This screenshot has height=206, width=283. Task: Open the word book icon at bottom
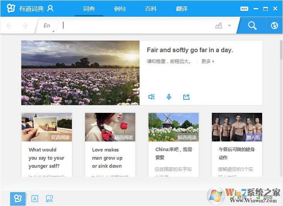tap(35, 199)
